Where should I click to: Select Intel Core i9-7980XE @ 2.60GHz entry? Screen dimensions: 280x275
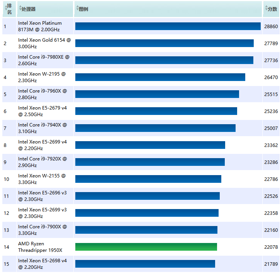(44, 60)
